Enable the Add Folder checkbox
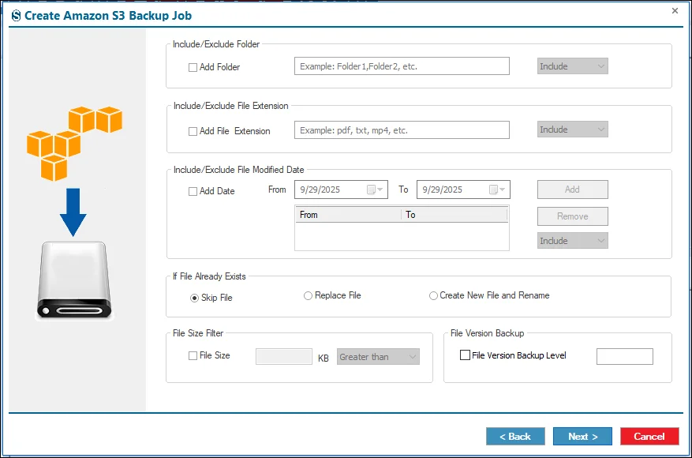692x458 pixels. [193, 68]
